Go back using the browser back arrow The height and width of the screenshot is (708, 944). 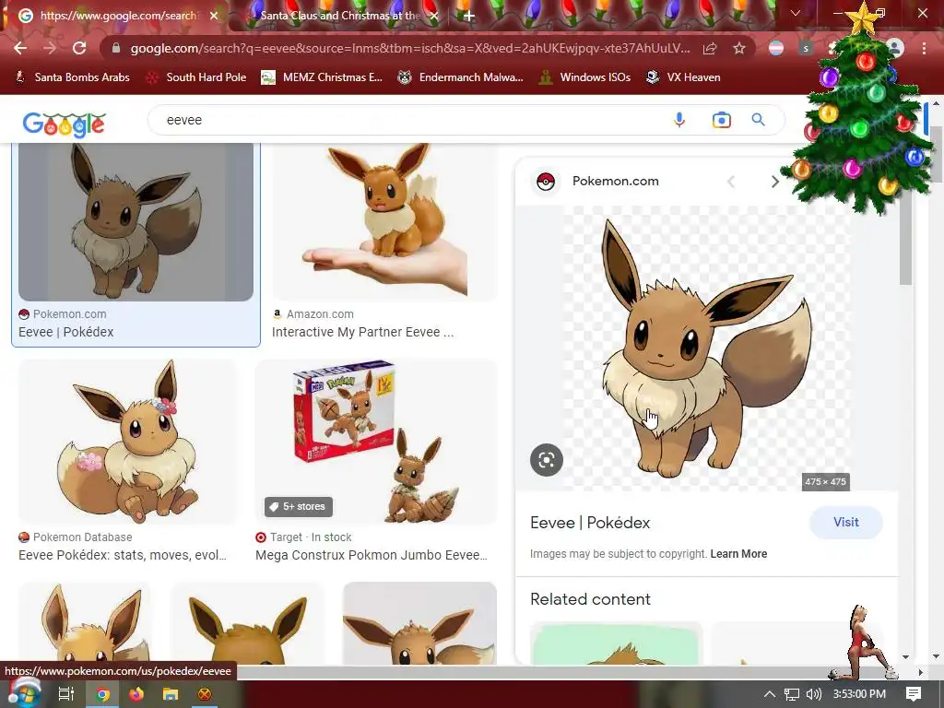click(20, 48)
